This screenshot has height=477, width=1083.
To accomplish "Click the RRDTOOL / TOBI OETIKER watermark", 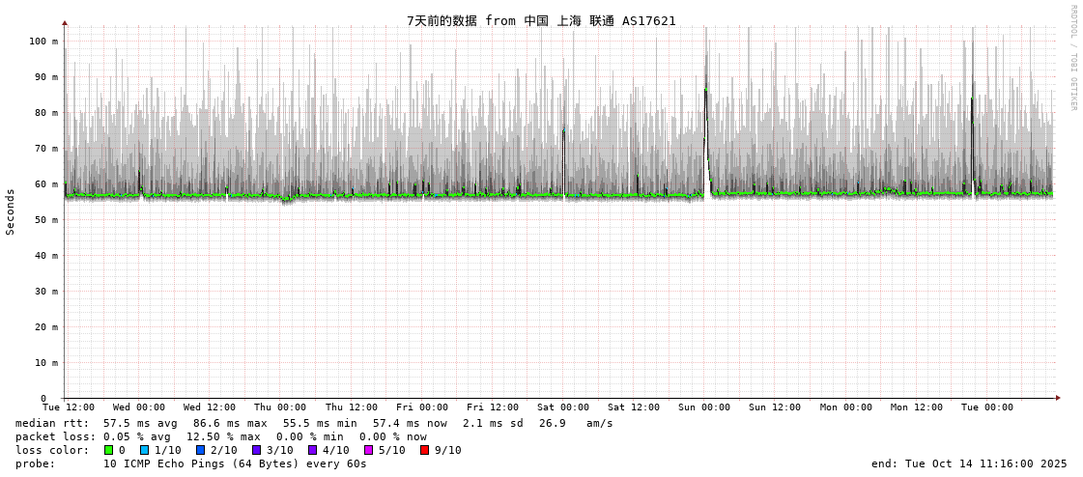I will click(x=1072, y=58).
